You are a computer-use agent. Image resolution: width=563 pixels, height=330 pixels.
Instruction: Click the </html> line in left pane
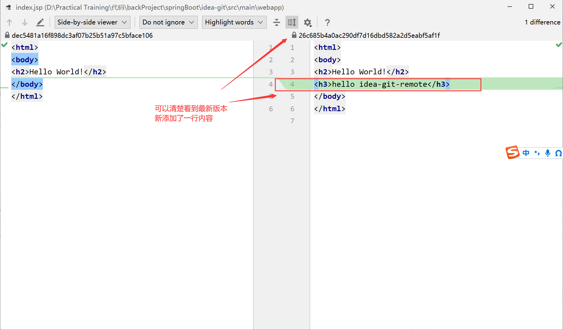(27, 96)
